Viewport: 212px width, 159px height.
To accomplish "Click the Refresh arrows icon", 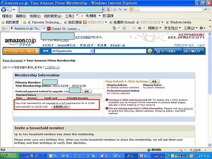I will (120, 10).
